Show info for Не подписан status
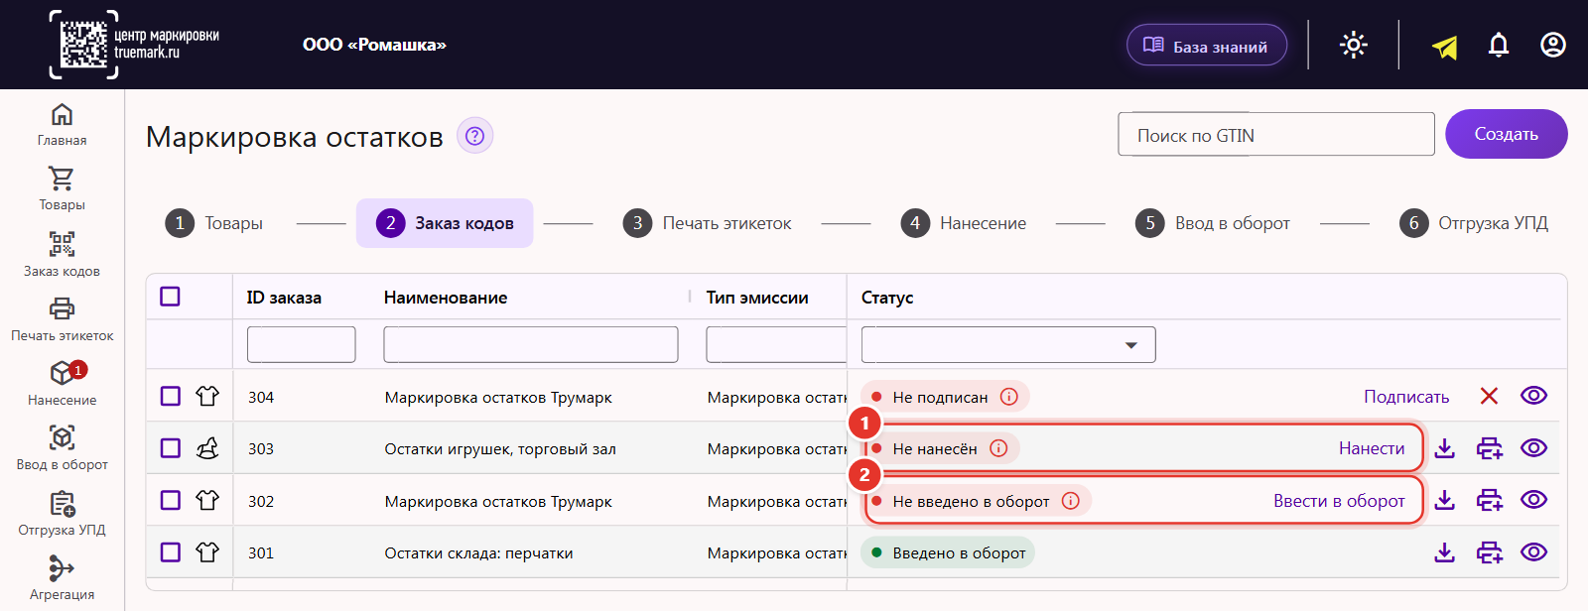The width and height of the screenshot is (1588, 611). tap(1009, 397)
